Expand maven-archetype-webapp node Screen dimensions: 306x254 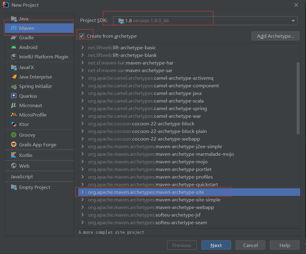click(x=83, y=207)
